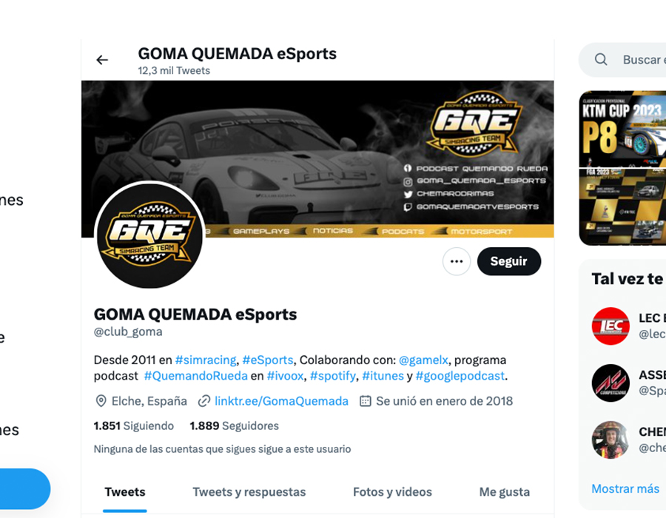Click the #simracing hashtag
This screenshot has width=666, height=518.
coord(206,360)
